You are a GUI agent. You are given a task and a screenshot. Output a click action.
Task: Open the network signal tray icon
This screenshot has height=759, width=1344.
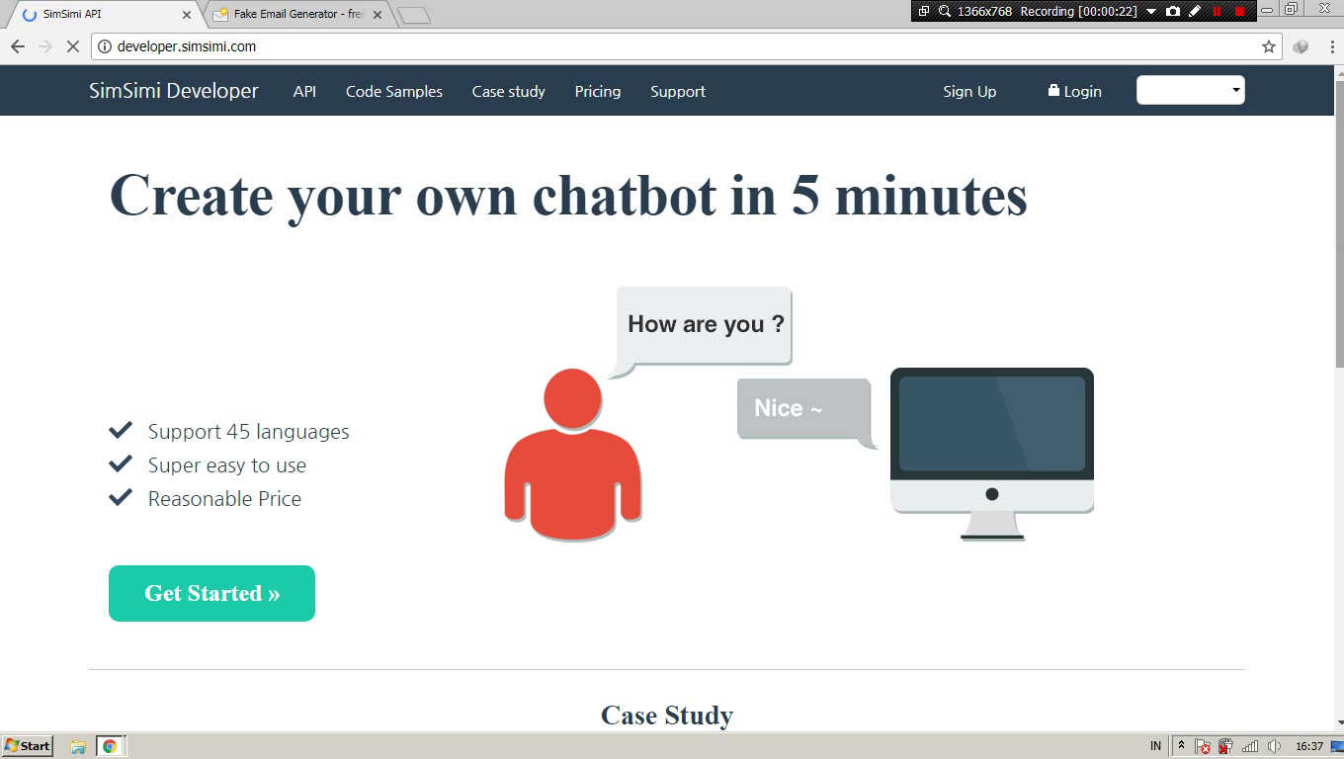[x=1250, y=746]
